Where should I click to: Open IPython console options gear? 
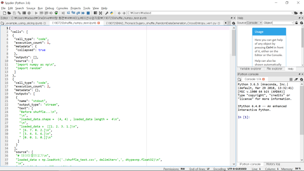(x=302, y=79)
